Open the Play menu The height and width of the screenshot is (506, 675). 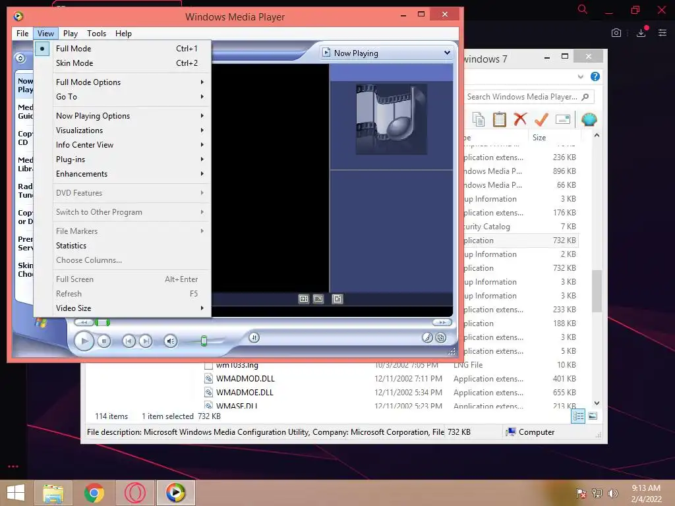tap(70, 33)
